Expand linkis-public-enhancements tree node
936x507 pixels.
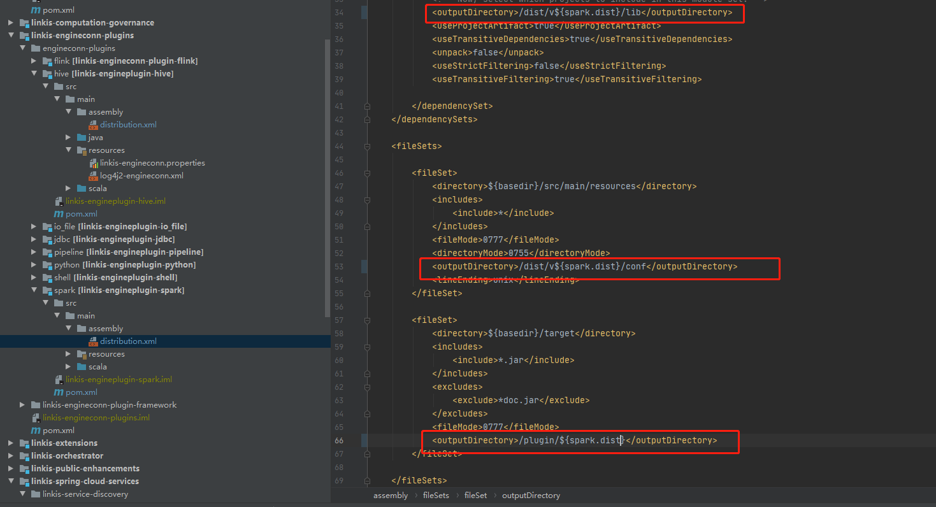tap(11, 469)
